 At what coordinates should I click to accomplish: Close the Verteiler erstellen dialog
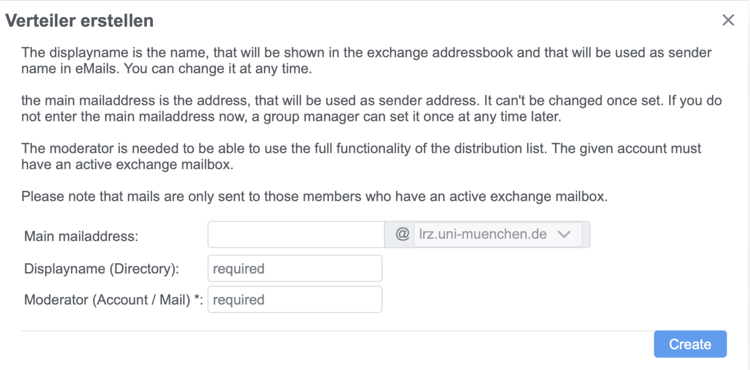point(728,20)
